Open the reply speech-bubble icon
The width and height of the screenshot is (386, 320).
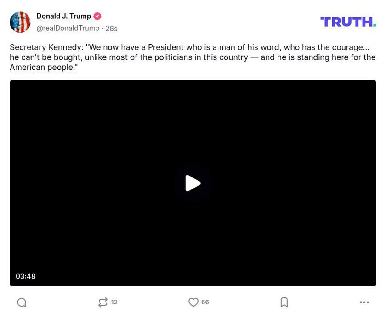(22, 302)
